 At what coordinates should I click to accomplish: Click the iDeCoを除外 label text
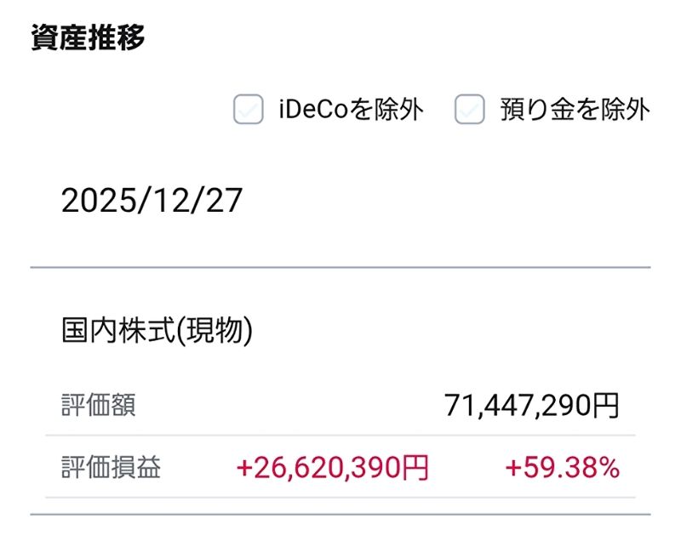351,110
